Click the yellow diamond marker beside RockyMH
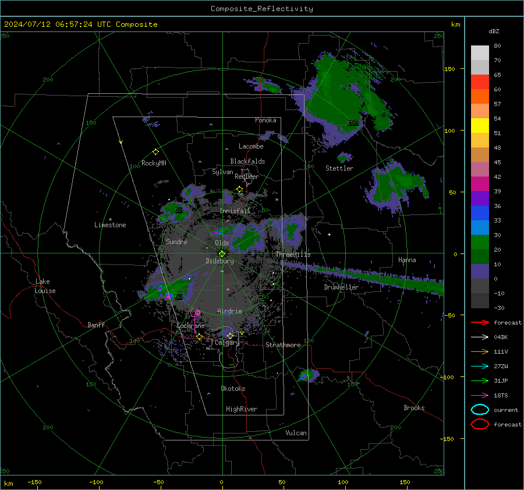Screen dimensions: 524x490 pyautogui.click(x=155, y=152)
